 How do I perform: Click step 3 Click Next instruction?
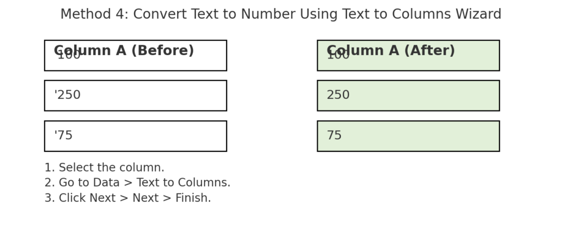coord(128,198)
